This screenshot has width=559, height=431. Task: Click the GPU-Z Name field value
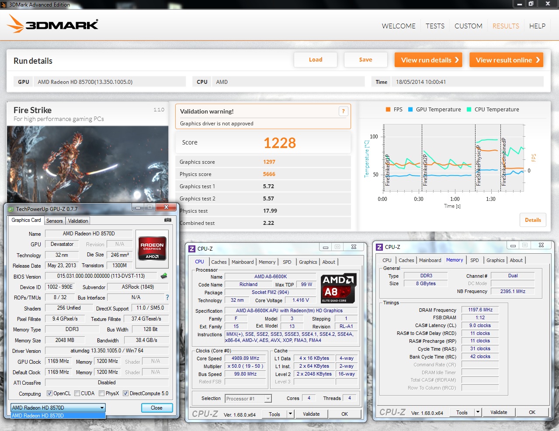(89, 234)
